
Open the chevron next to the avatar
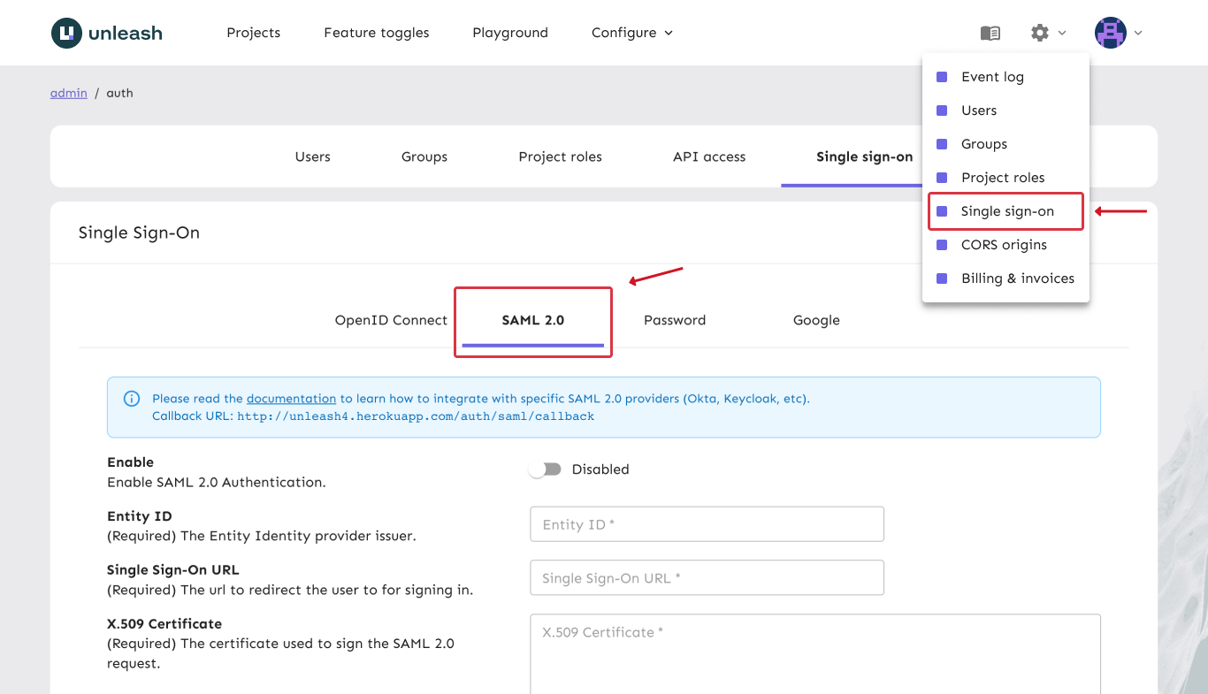click(x=1138, y=33)
